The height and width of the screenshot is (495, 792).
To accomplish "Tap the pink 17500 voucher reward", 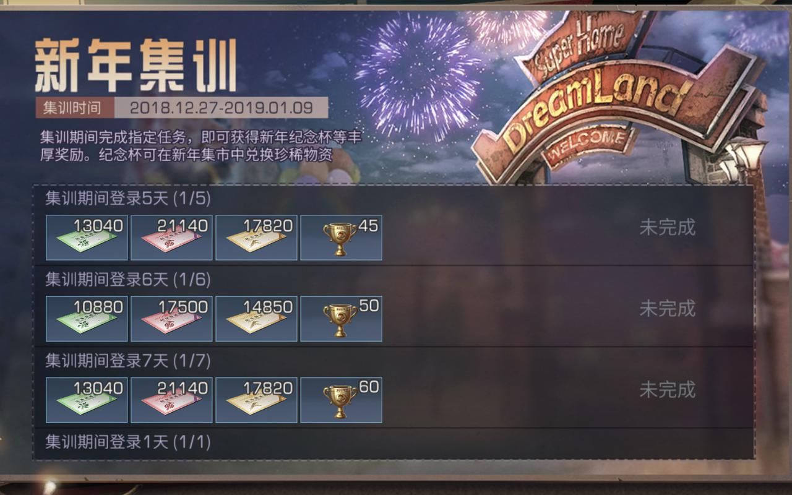I will click(x=171, y=319).
